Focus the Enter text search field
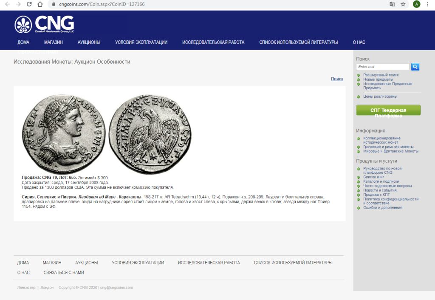The width and height of the screenshot is (435, 300). [x=383, y=67]
